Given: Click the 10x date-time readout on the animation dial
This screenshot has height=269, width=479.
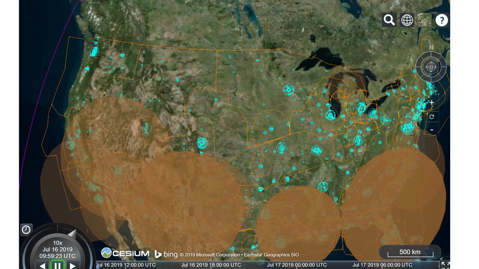Looking at the screenshot, I should pos(57,250).
